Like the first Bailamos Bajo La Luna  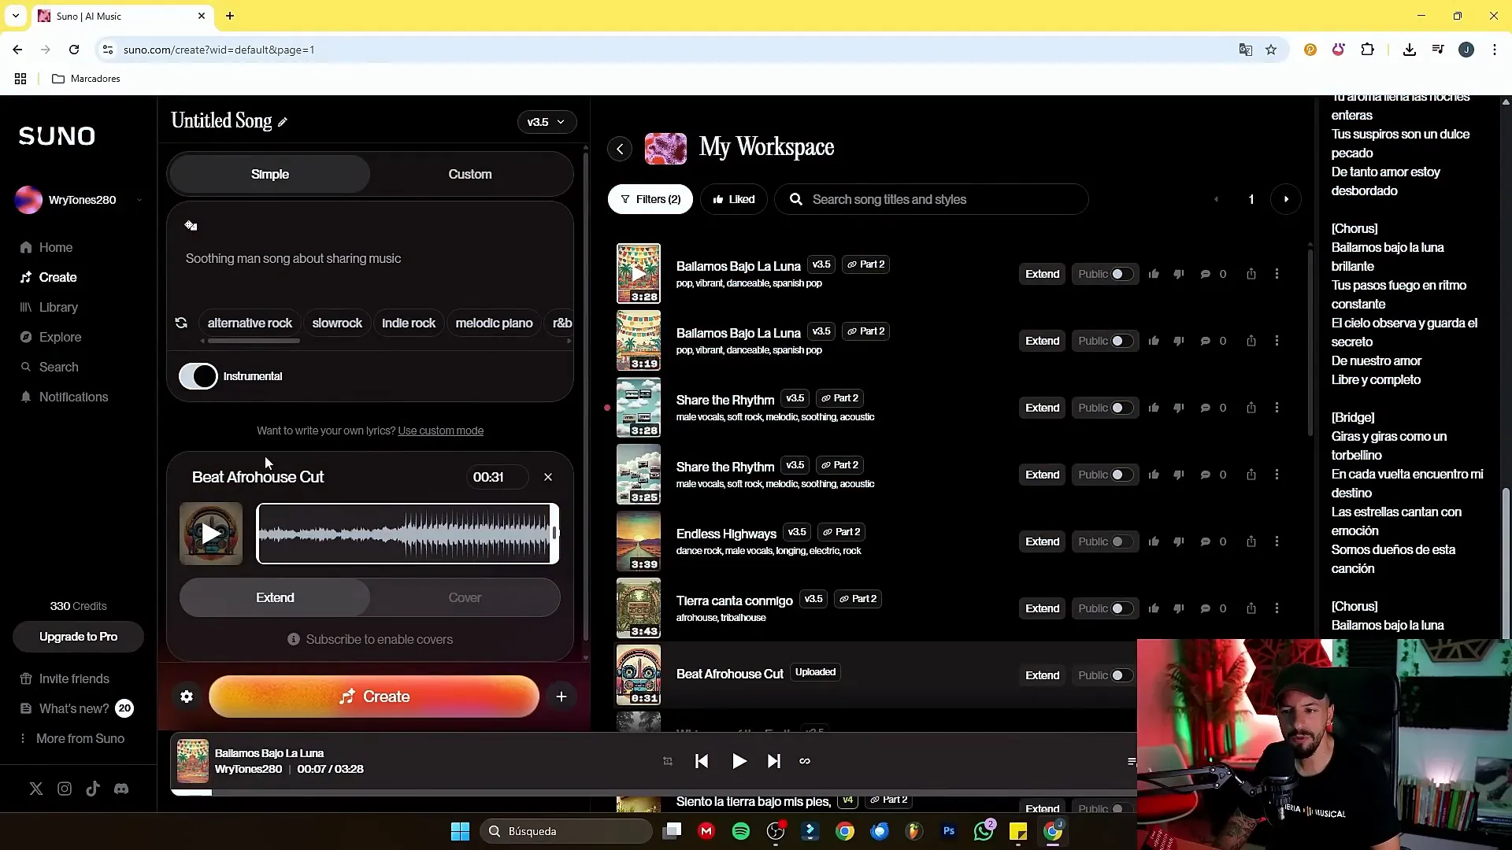click(1154, 274)
